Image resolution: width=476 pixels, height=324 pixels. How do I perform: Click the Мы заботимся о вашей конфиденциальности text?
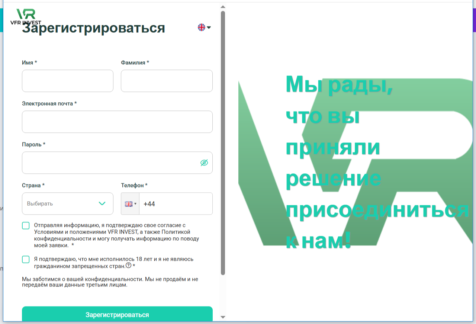[110, 282]
